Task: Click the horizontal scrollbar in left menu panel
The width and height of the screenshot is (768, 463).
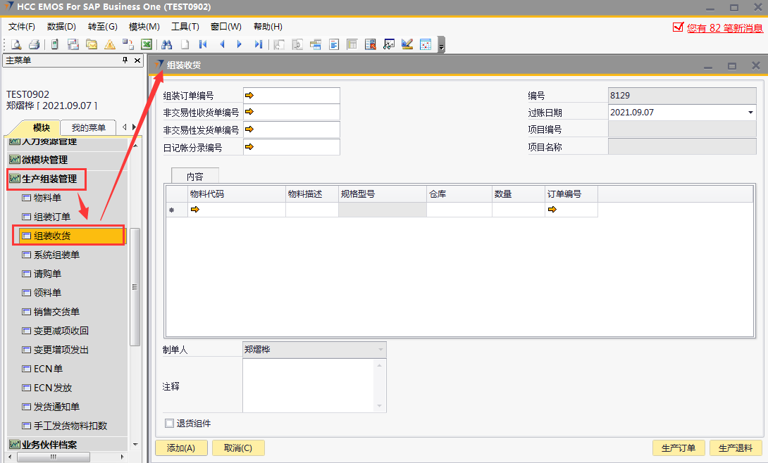Action: 53,457
